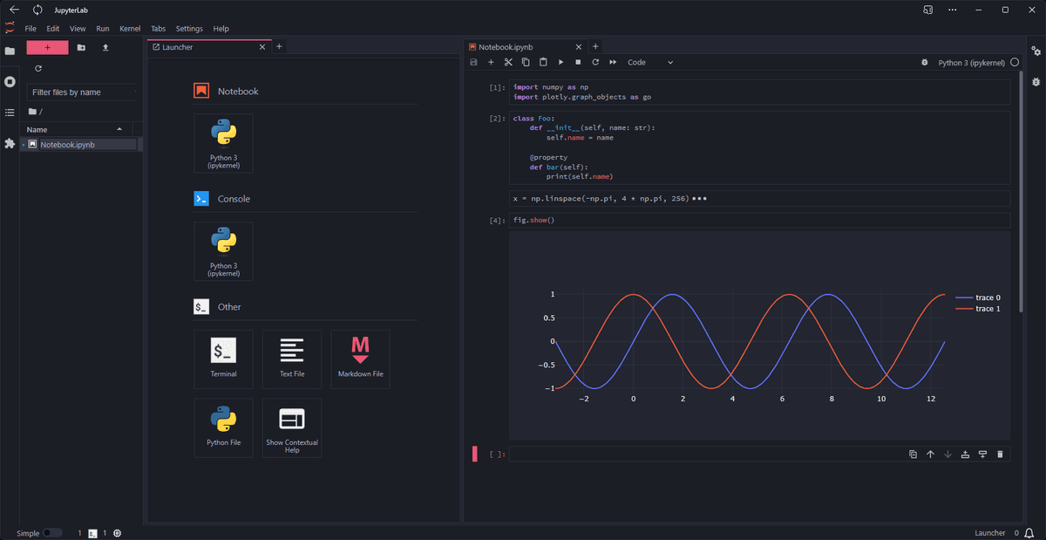The image size is (1046, 540).
Task: Click the Filter files by name field
Action: [x=81, y=92]
